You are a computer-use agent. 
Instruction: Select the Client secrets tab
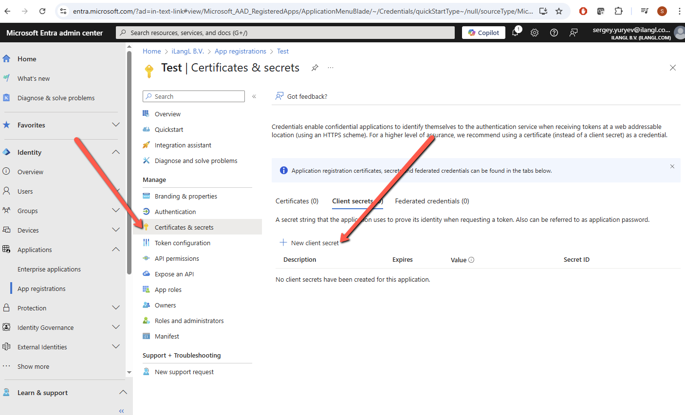click(x=357, y=201)
